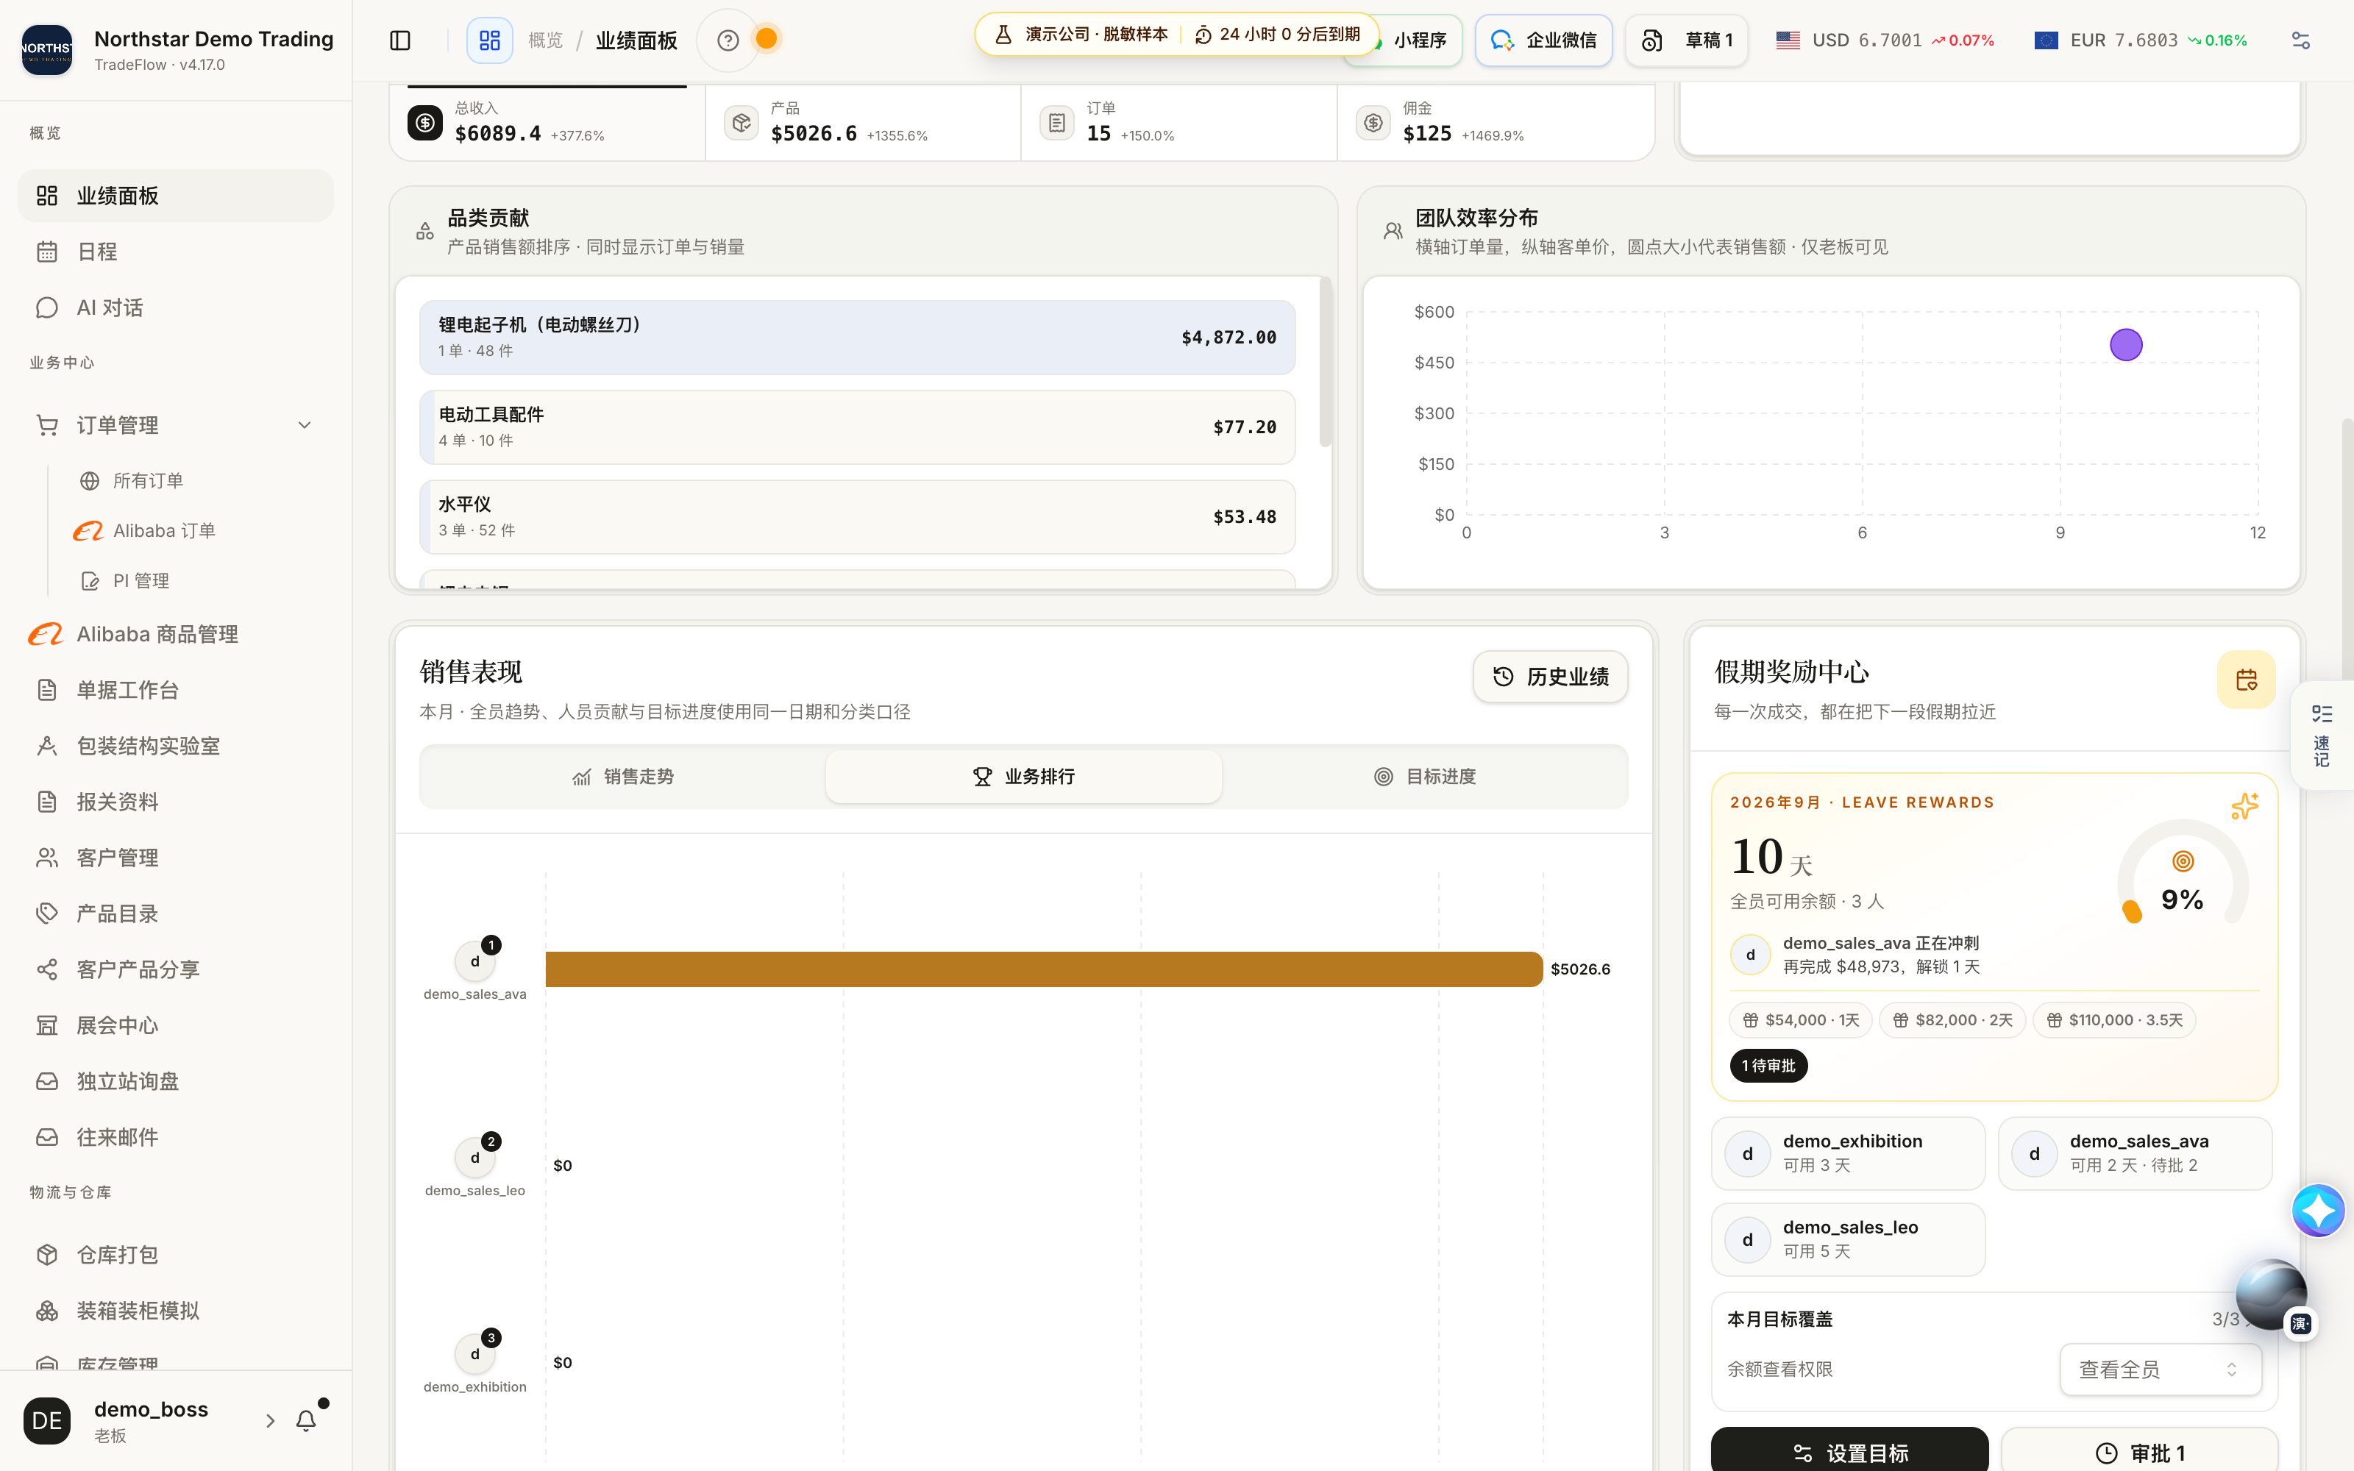This screenshot has width=2354, height=1471.
Task: Open the help question-mark icon
Action: pyautogui.click(x=728, y=40)
